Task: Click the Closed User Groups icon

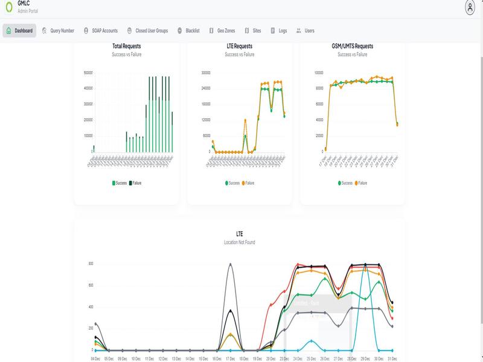Action: pos(130,30)
